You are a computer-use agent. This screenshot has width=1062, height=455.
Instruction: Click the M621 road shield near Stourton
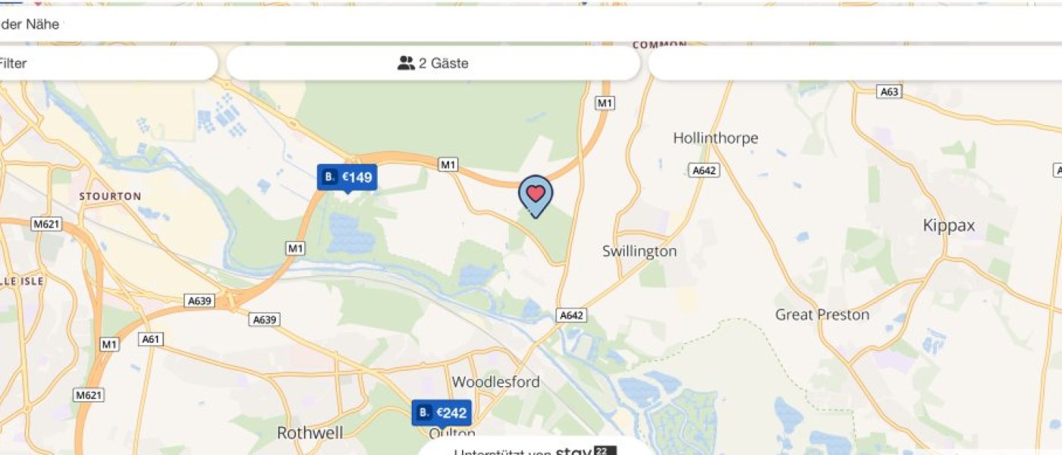46,224
